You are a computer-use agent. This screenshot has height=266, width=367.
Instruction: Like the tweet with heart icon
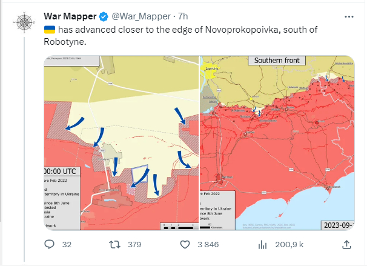pos(185,245)
